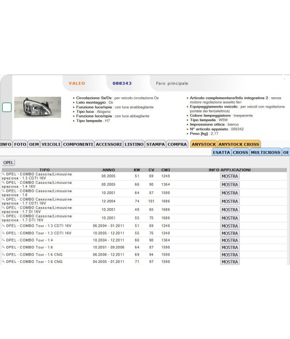Open the MULTICROSS sub-tab
Viewport: 290px width, 339px height.
[x=266, y=152]
